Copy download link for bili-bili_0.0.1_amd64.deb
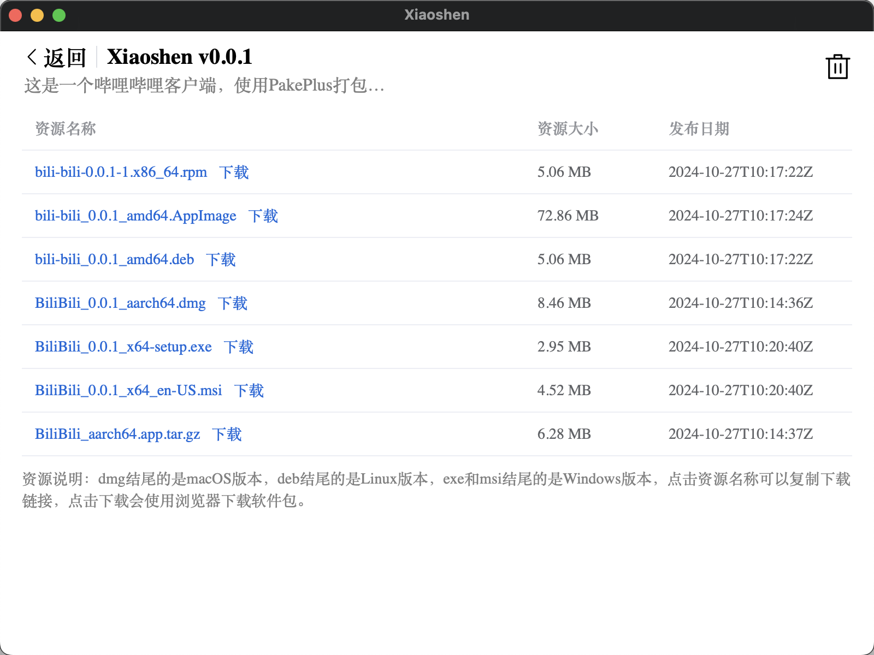Screen dimensions: 874x655 (x=114, y=259)
